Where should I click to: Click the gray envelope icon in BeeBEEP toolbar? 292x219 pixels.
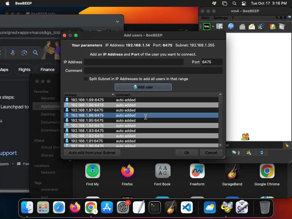pos(242,27)
